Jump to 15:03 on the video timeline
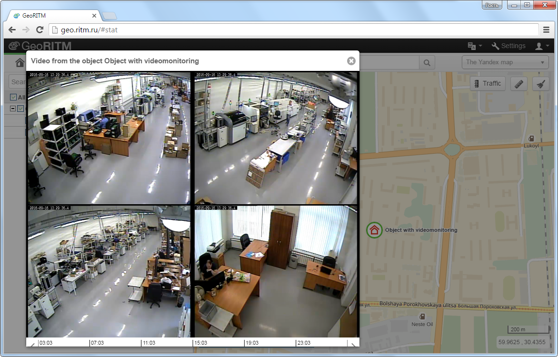 200,343
